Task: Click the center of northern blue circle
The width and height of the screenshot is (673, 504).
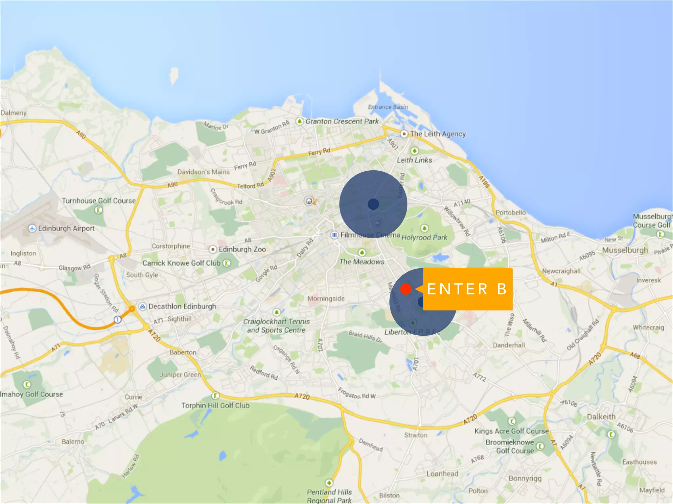Action: 373,204
